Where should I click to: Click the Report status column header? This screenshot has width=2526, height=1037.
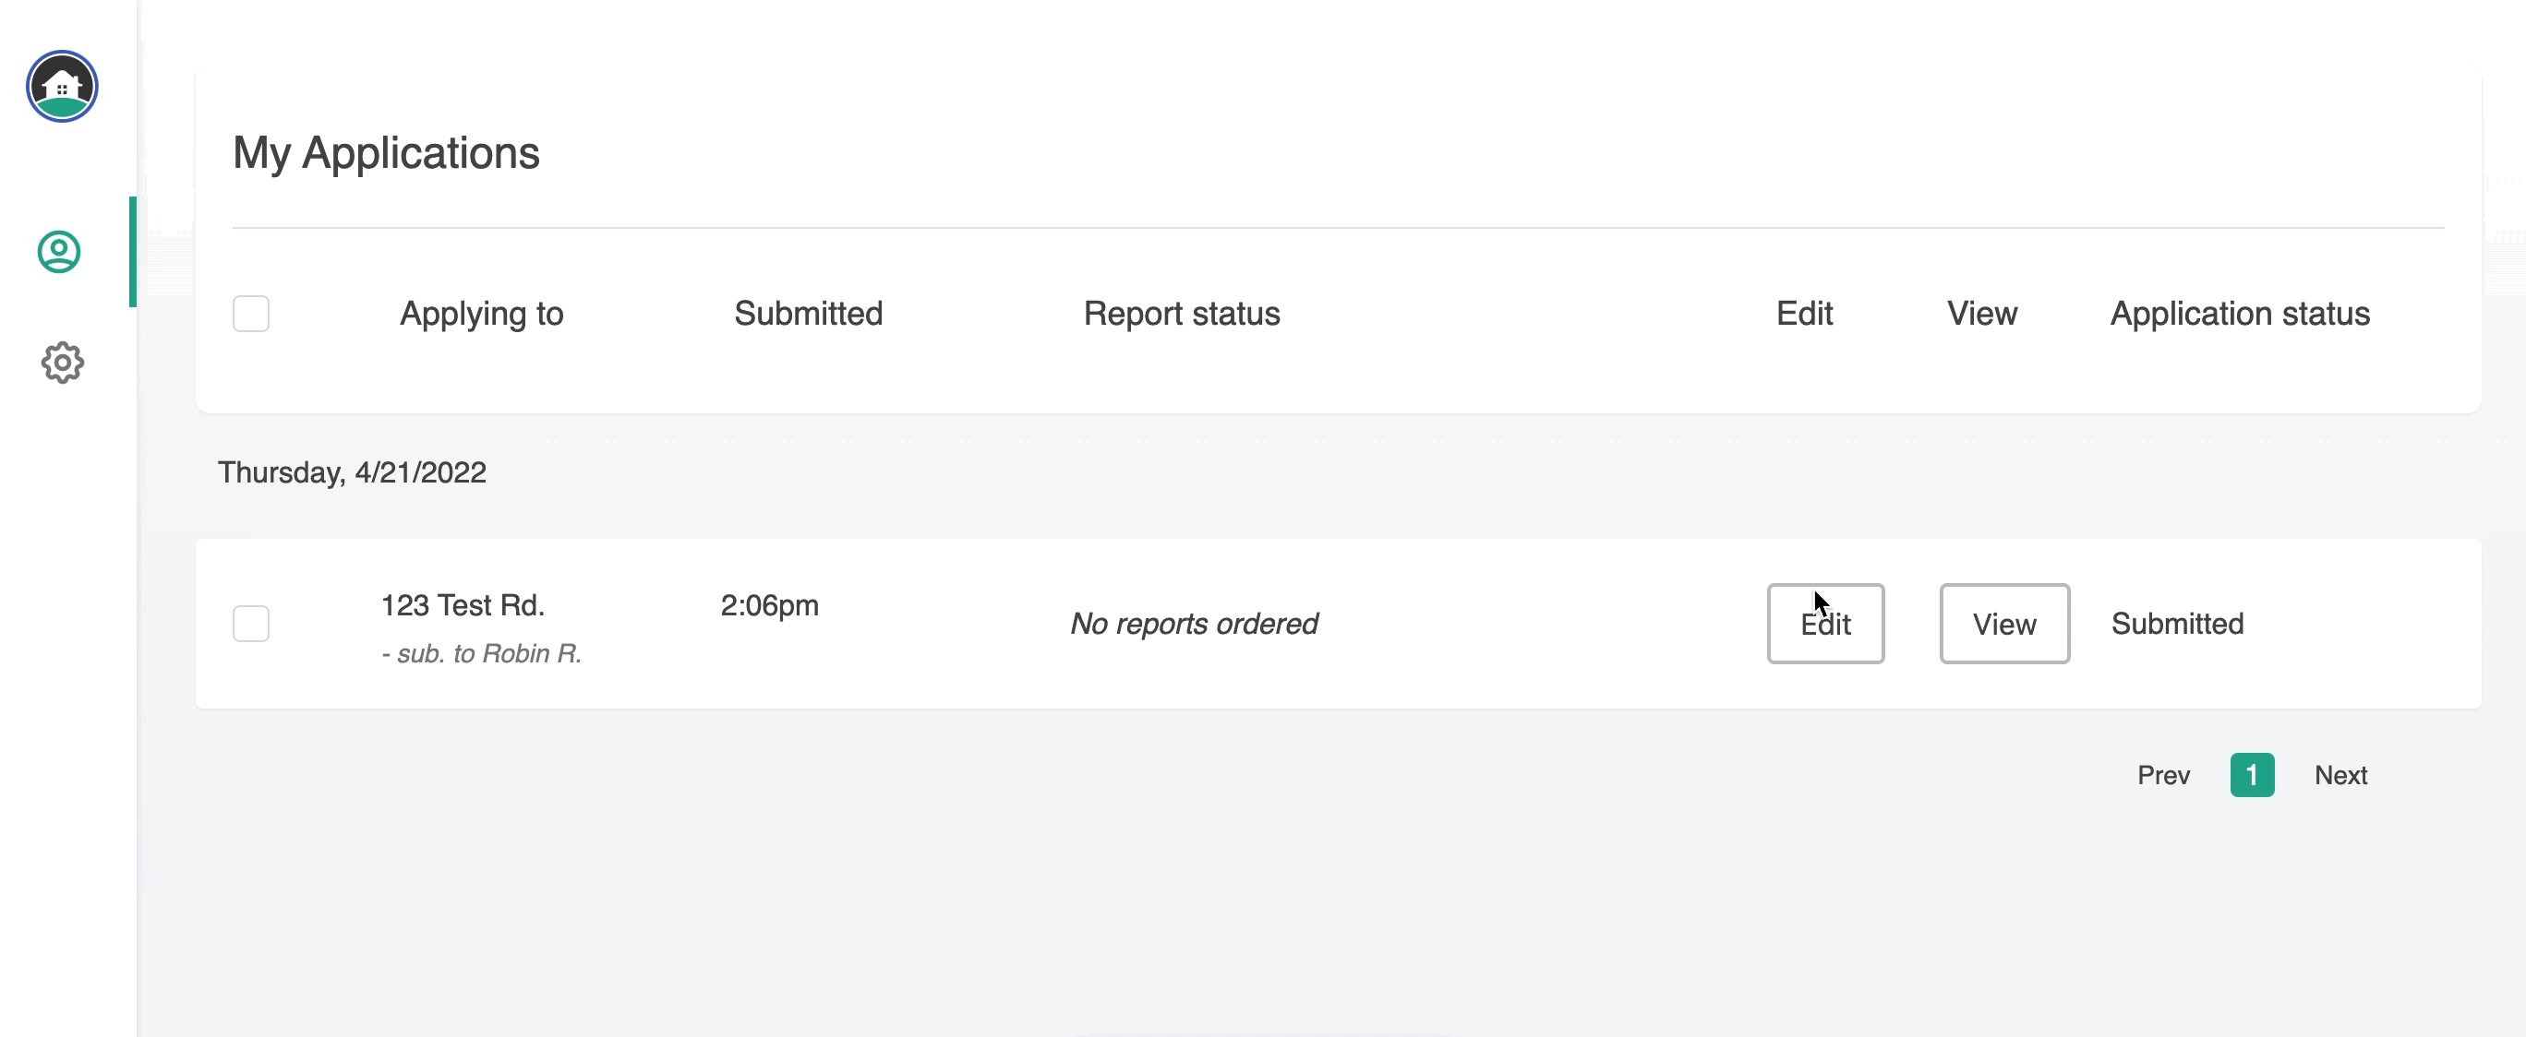tap(1182, 314)
